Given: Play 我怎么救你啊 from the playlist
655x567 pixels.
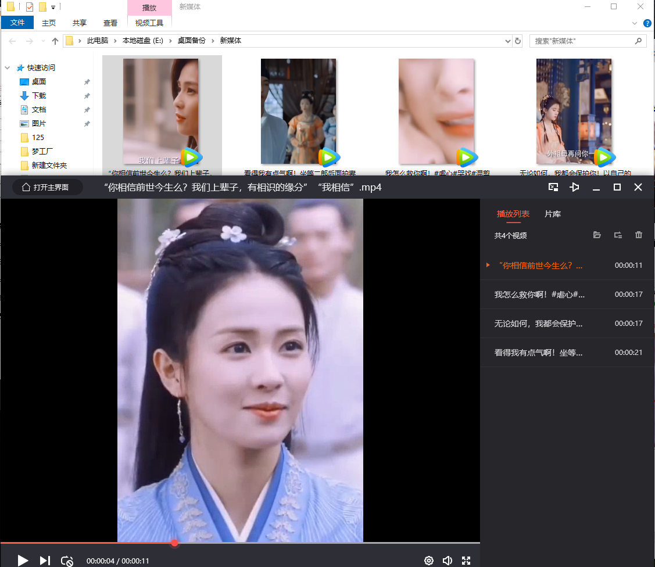Looking at the screenshot, I should click(539, 295).
